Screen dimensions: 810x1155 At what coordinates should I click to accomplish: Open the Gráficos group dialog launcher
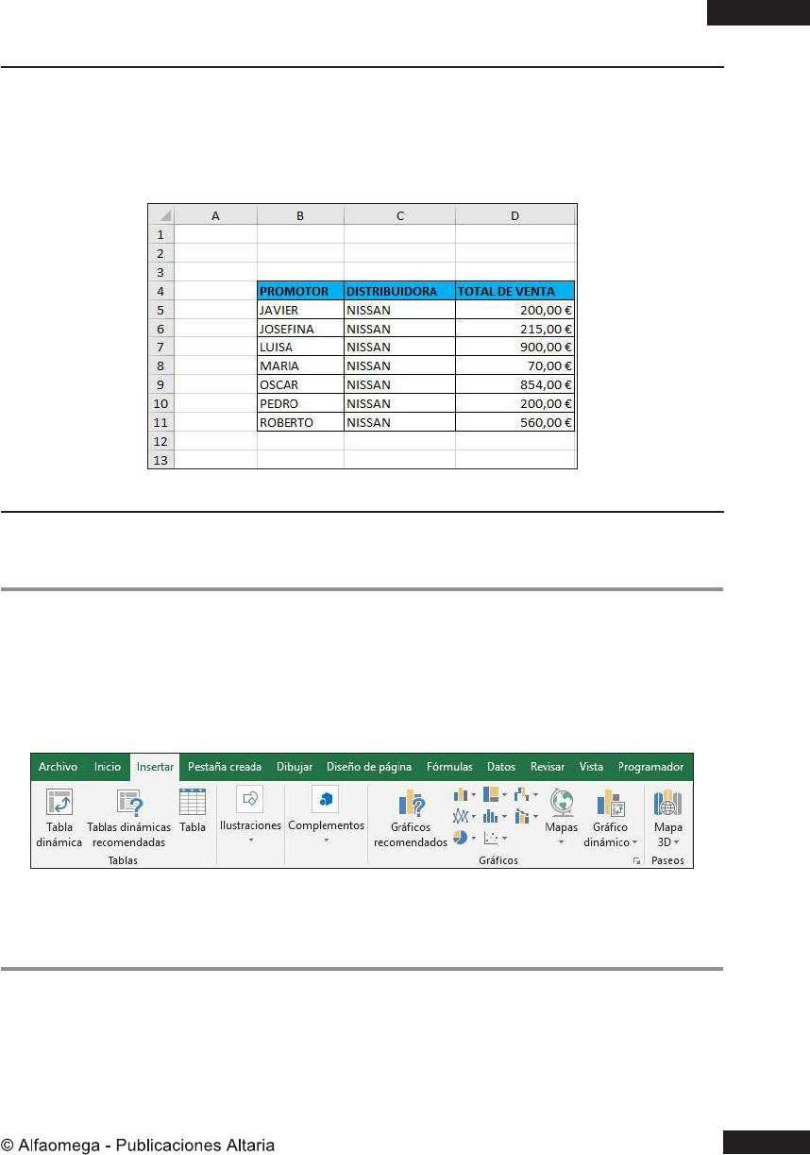[637, 861]
